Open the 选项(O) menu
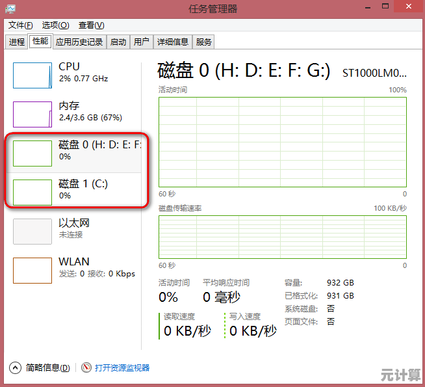Viewport: 425px width, 387px height. point(56,25)
